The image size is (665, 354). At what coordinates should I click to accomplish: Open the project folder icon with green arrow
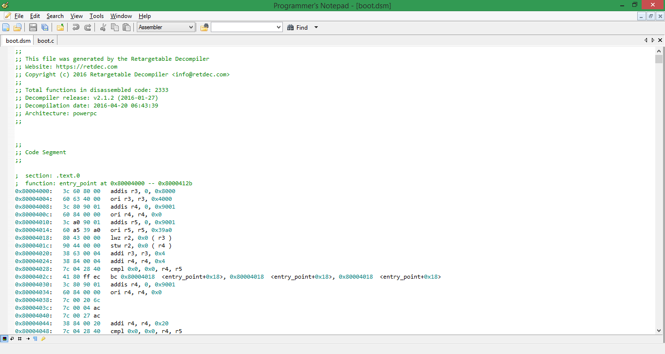[x=60, y=28]
